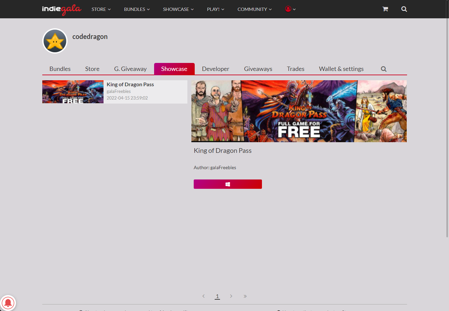
Task: Go to next page arrow
Action: point(231,296)
